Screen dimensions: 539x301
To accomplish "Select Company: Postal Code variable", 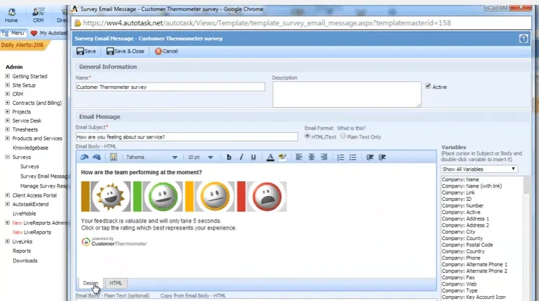I will click(x=468, y=245).
